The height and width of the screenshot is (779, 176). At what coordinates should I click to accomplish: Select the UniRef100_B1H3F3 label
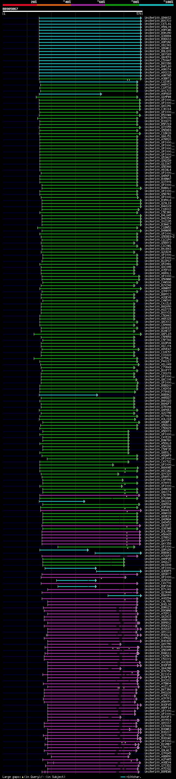pos(158,717)
